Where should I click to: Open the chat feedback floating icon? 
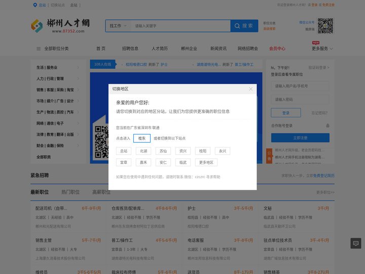pyautogui.click(x=356, y=243)
